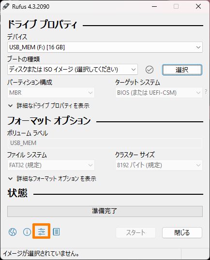This screenshot has width=210, height=260.
Task: Click the Rufus USB drive title icon
Action: (x=6, y=6)
